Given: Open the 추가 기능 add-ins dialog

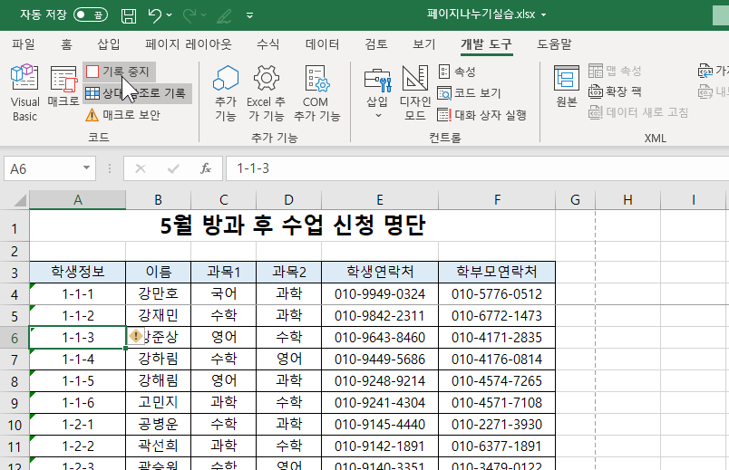Looking at the screenshot, I should tap(226, 93).
